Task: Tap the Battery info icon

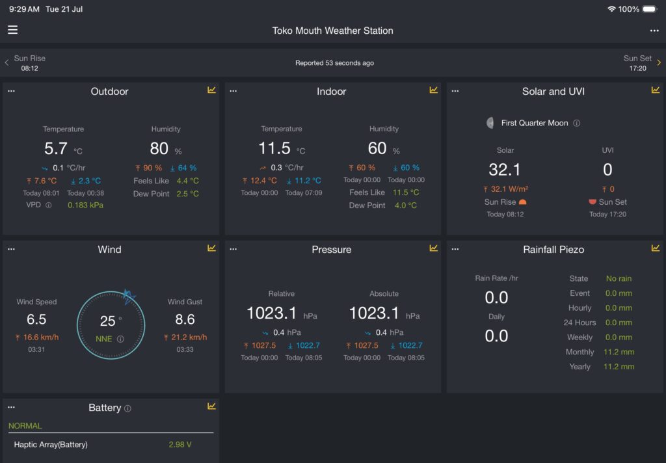Action: click(127, 408)
